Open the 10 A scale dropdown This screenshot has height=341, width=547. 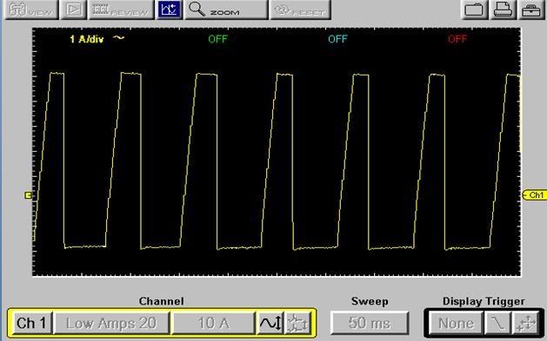tap(214, 324)
